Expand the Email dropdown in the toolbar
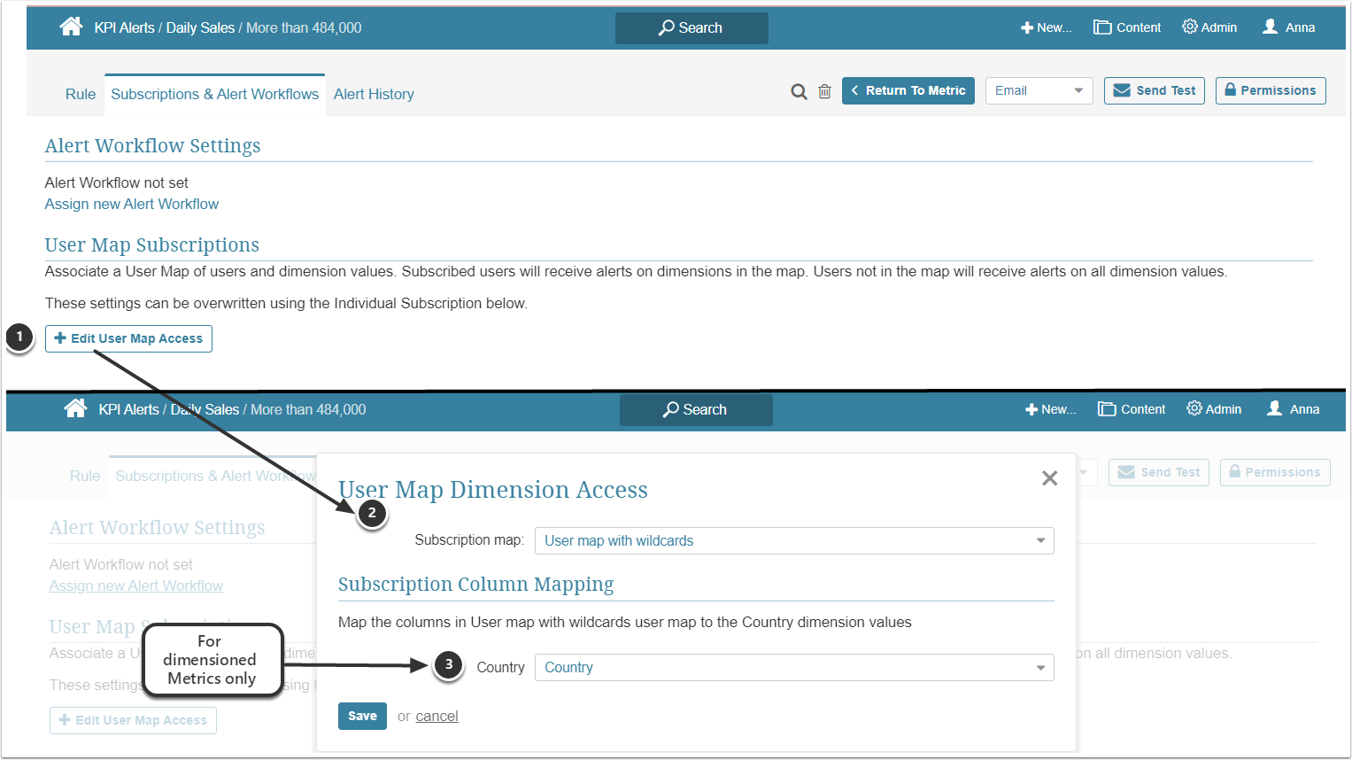Viewport: 1352px width, 760px height. pyautogui.click(x=1039, y=91)
